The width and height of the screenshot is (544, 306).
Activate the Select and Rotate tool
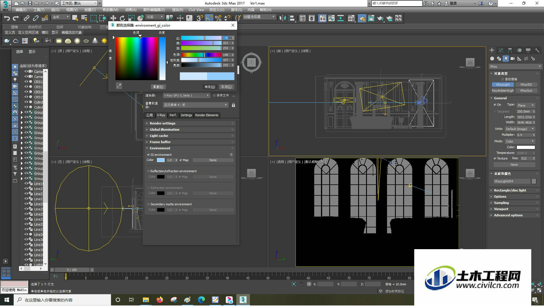[x=122, y=18]
